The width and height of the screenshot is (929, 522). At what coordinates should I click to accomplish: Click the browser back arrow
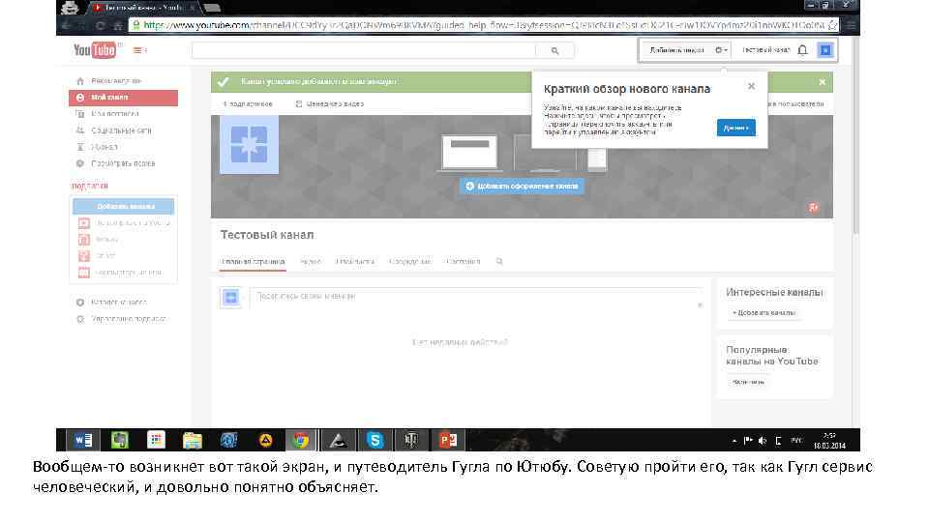[66, 25]
